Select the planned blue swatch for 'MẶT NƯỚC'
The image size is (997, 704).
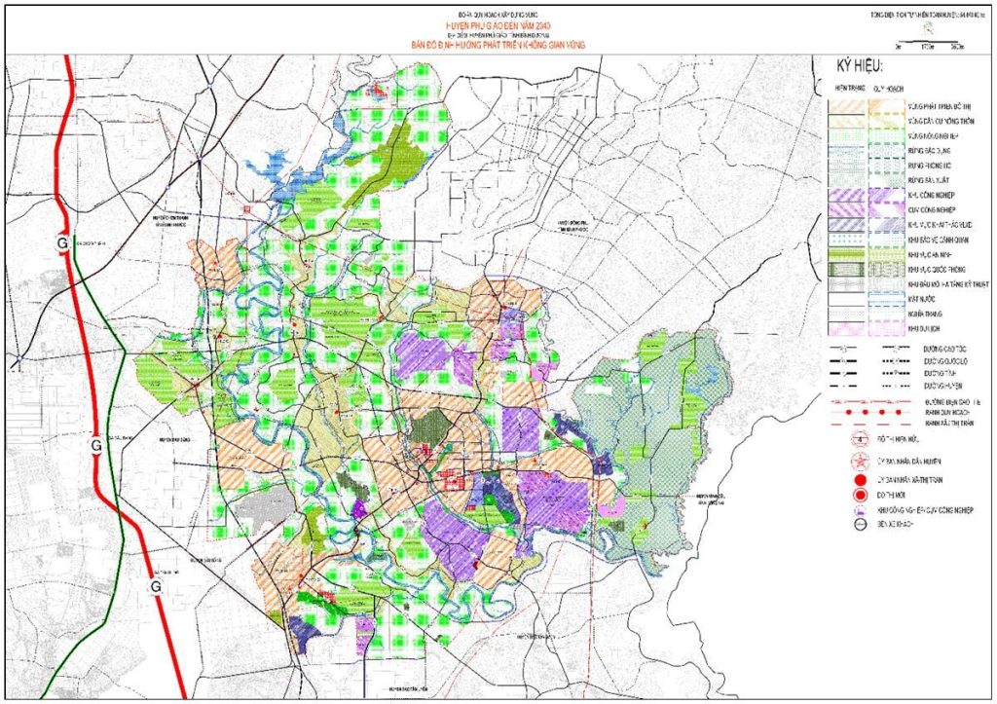point(886,299)
